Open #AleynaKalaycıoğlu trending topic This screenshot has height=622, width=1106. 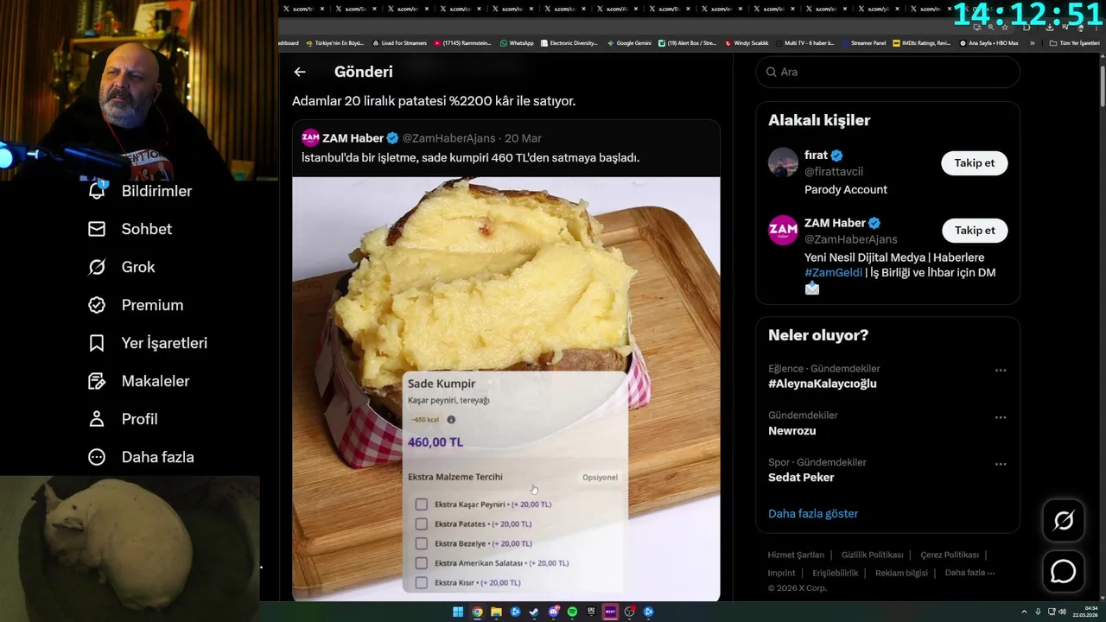(x=823, y=384)
